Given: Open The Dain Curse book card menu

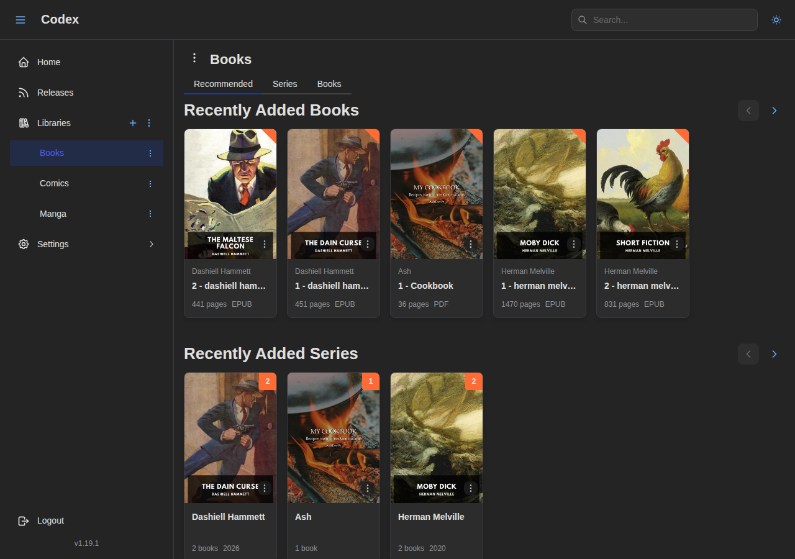Looking at the screenshot, I should 368,244.
